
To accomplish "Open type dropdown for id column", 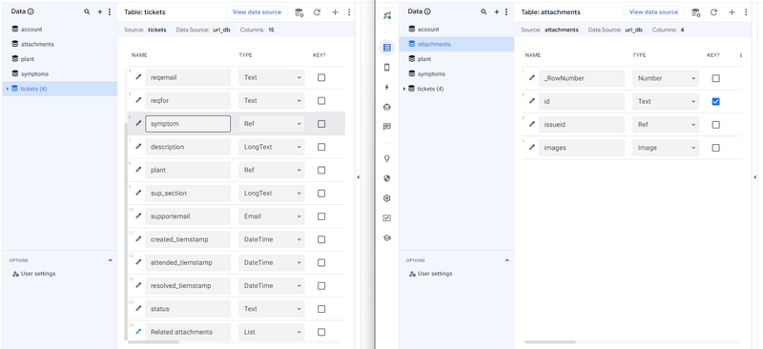I will 665,101.
